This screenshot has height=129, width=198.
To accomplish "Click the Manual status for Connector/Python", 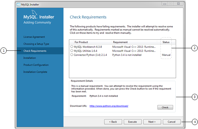I will click(x=166, y=55).
